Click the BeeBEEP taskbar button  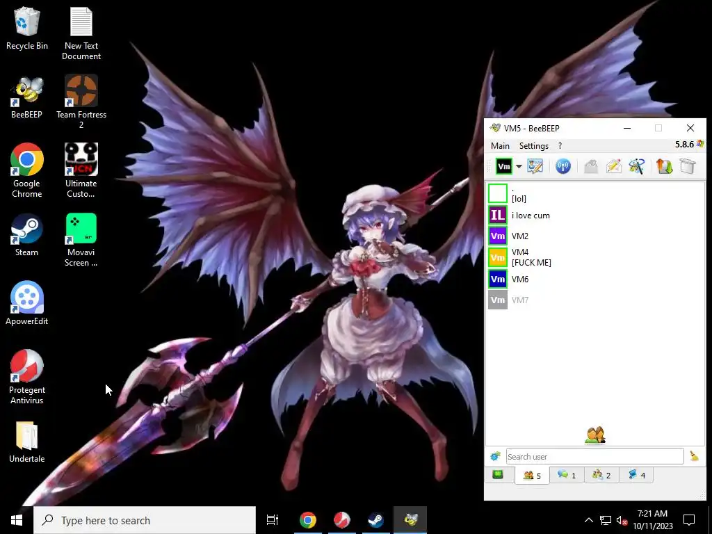[410, 520]
